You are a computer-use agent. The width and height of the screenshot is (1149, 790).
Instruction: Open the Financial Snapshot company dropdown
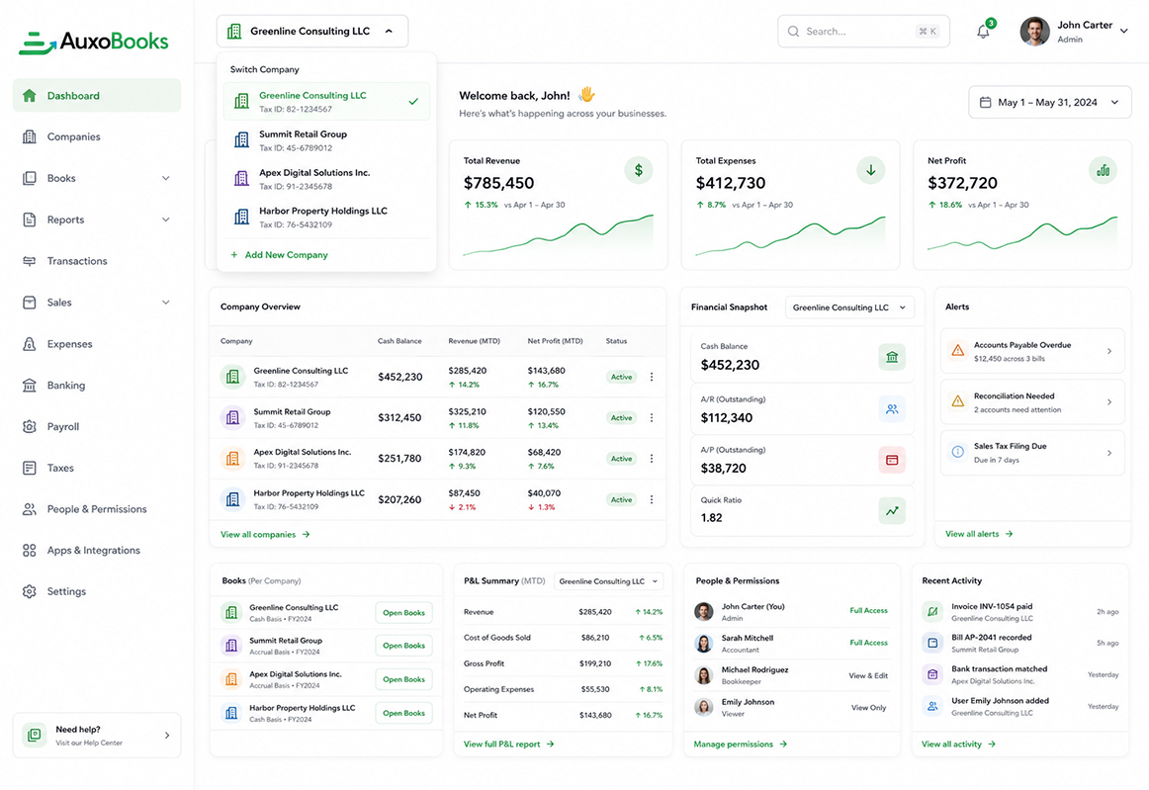(x=850, y=307)
